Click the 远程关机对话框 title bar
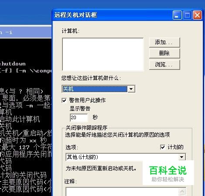The image size is (205, 196). (x=112, y=15)
